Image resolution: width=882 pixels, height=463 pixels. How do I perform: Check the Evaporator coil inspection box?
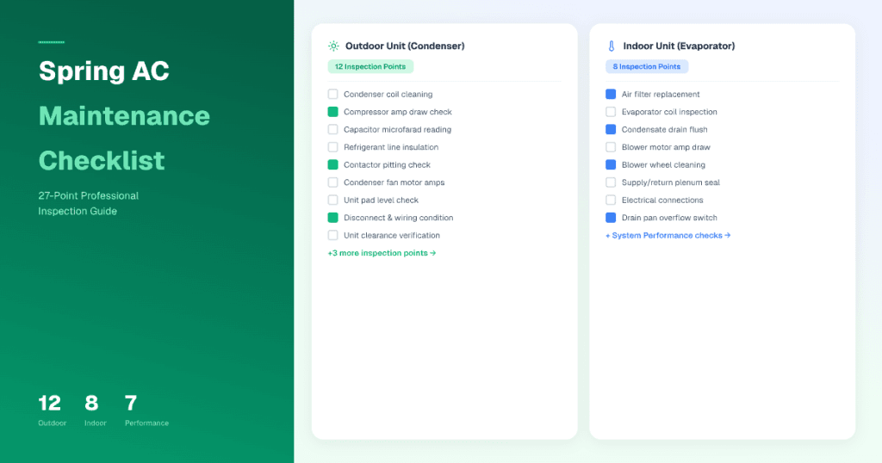click(611, 112)
